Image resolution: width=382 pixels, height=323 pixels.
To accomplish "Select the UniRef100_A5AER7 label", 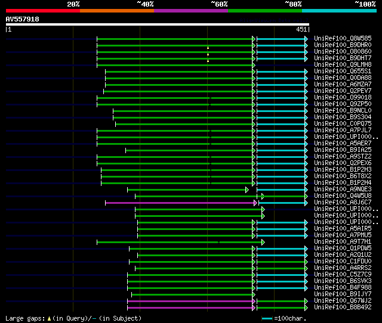I will pos(343,143).
